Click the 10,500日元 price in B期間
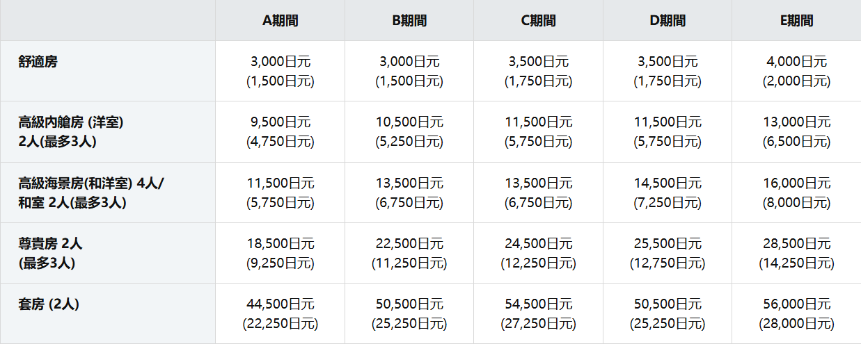Screen dimensions: 861x344 (409, 122)
